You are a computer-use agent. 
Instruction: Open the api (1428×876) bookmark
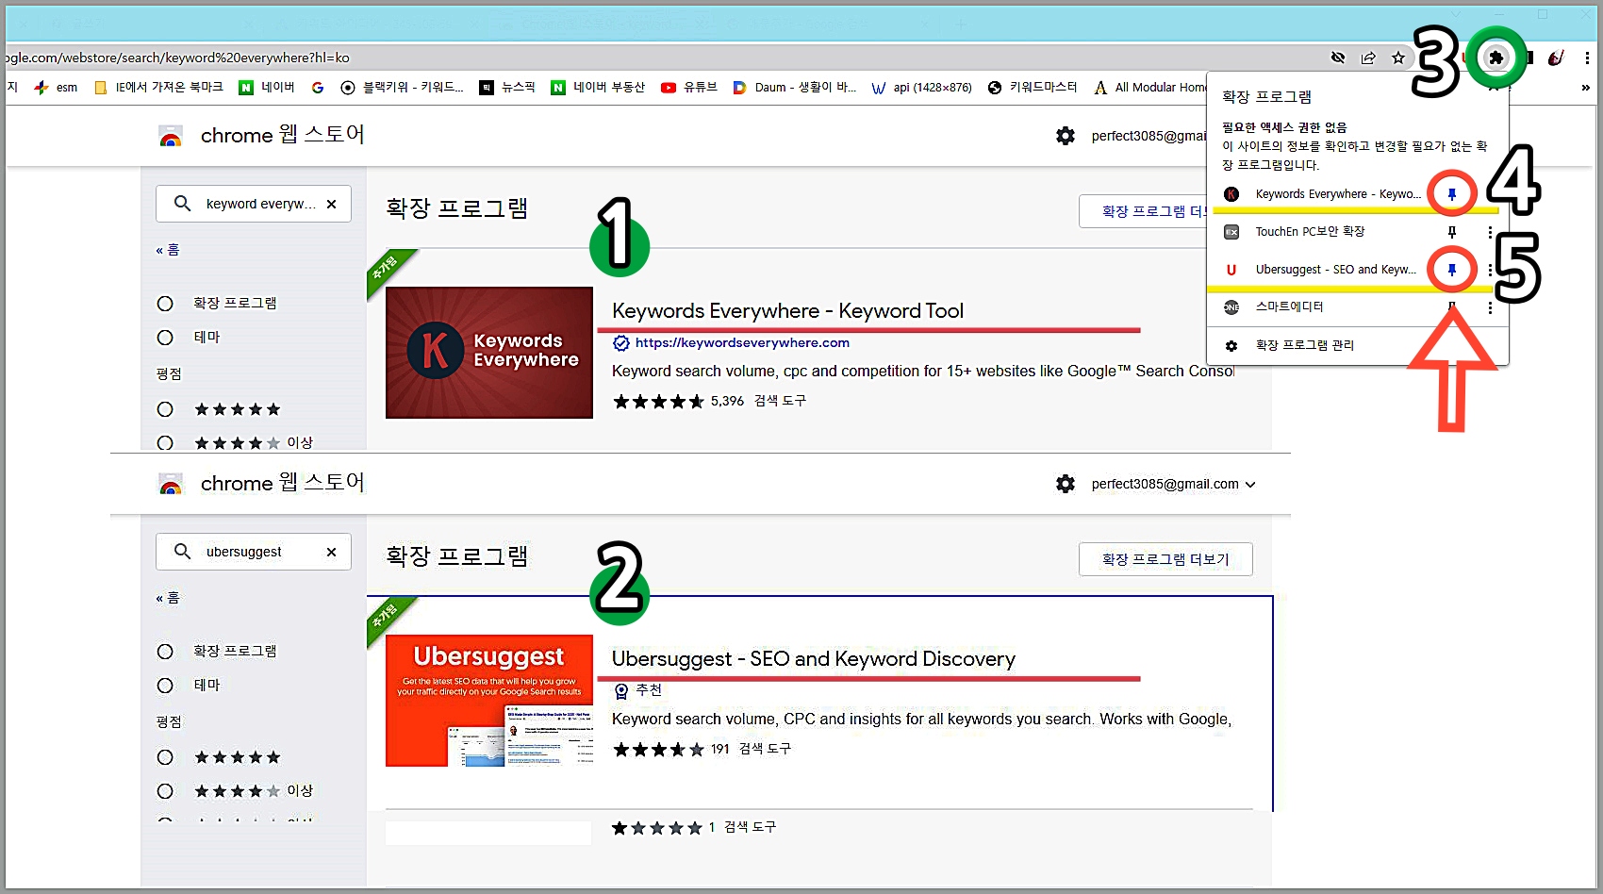pos(921,88)
